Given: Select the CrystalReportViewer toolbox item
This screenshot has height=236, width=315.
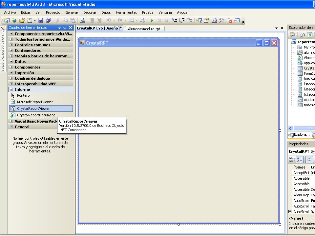Looking at the screenshot, I should tap(41, 108).
